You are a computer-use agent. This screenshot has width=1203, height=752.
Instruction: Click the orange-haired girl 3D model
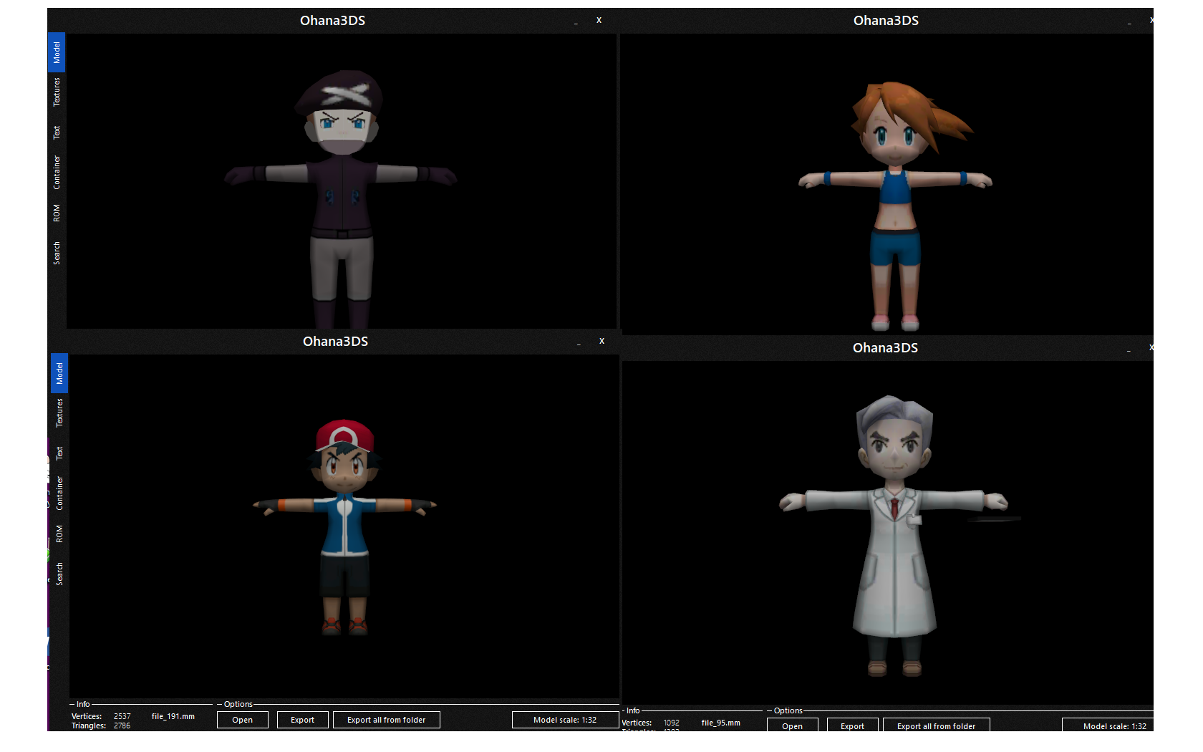[x=895, y=206]
